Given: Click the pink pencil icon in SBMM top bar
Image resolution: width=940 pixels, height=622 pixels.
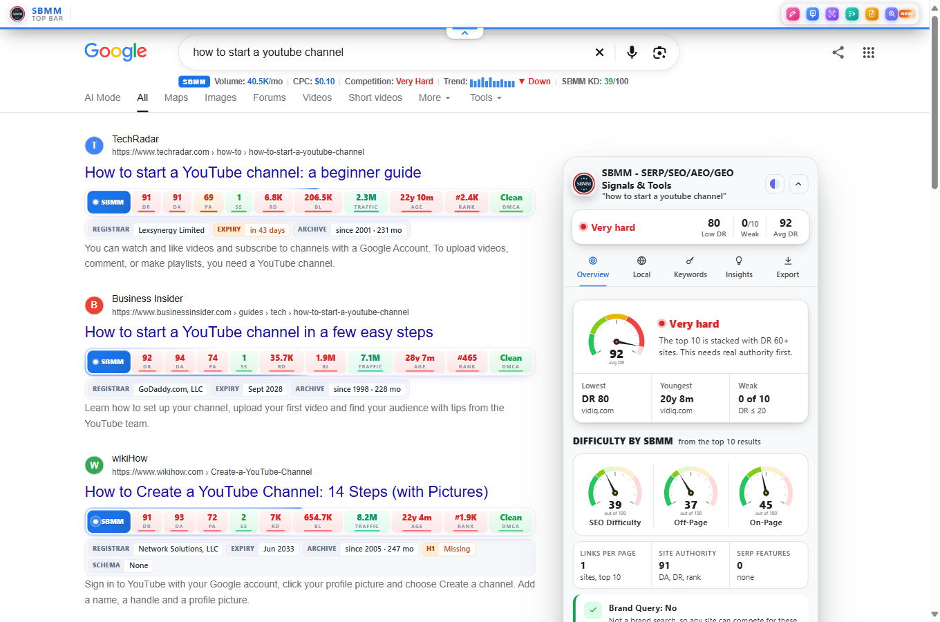Looking at the screenshot, I should [793, 14].
